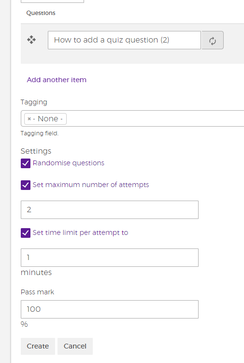The height and width of the screenshot is (363, 244).
Task: Remove the None tag with the x icon
Action: click(29, 119)
